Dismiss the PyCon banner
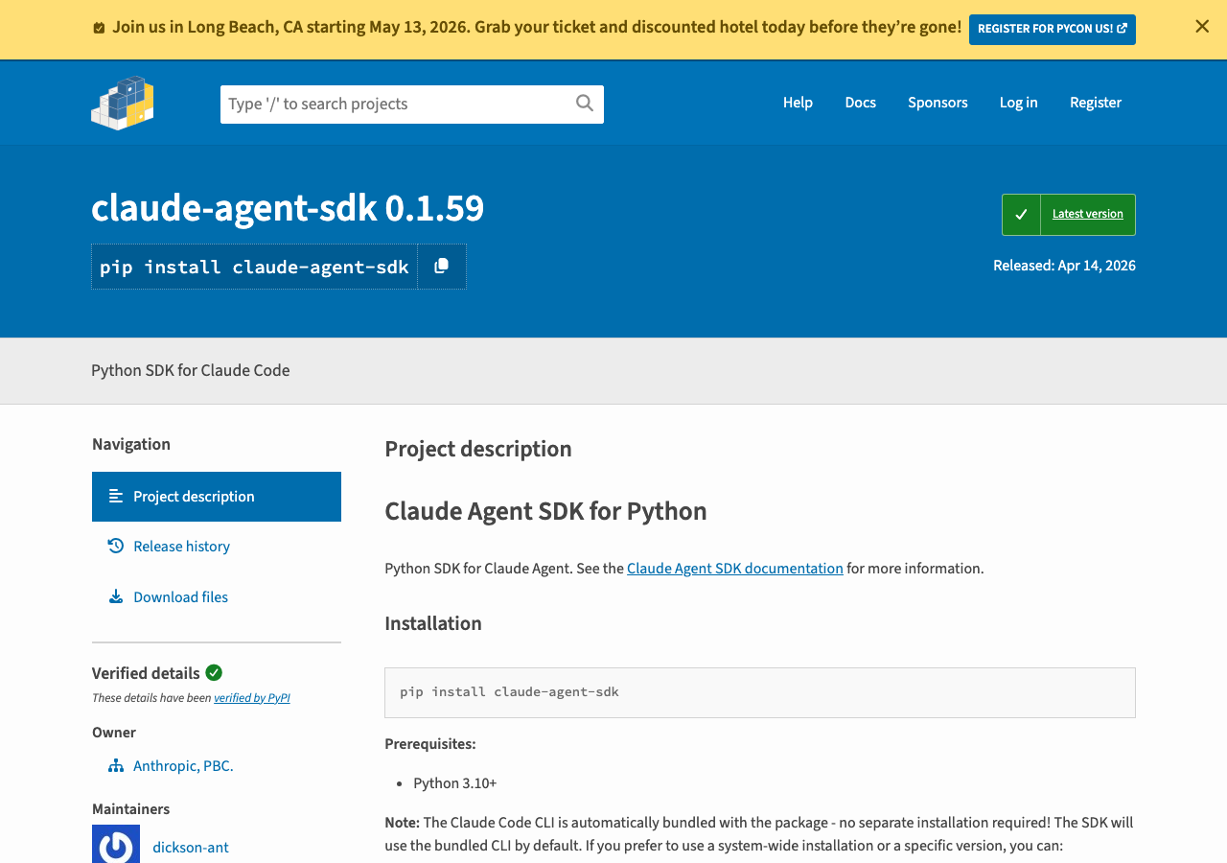The image size is (1227, 863). (x=1201, y=27)
